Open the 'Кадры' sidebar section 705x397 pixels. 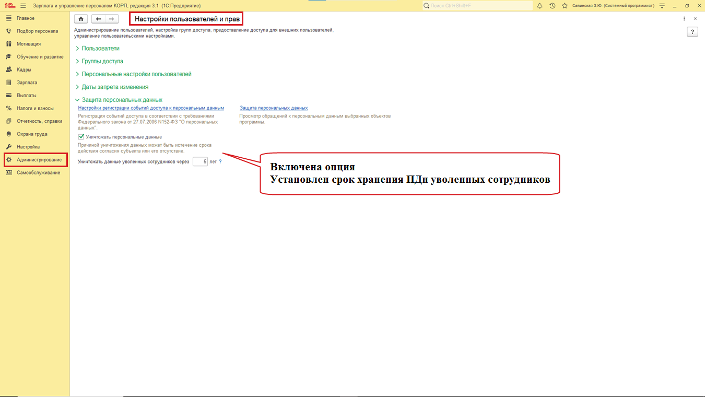point(23,69)
